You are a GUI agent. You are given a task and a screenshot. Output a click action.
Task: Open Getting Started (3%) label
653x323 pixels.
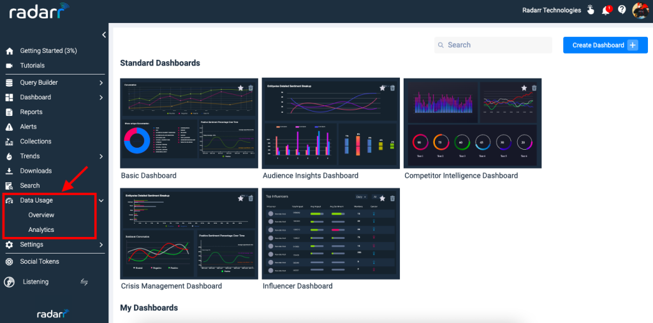48,51
